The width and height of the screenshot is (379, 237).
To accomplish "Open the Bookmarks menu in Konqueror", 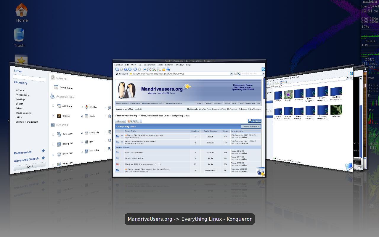I will pyautogui.click(x=149, y=65).
